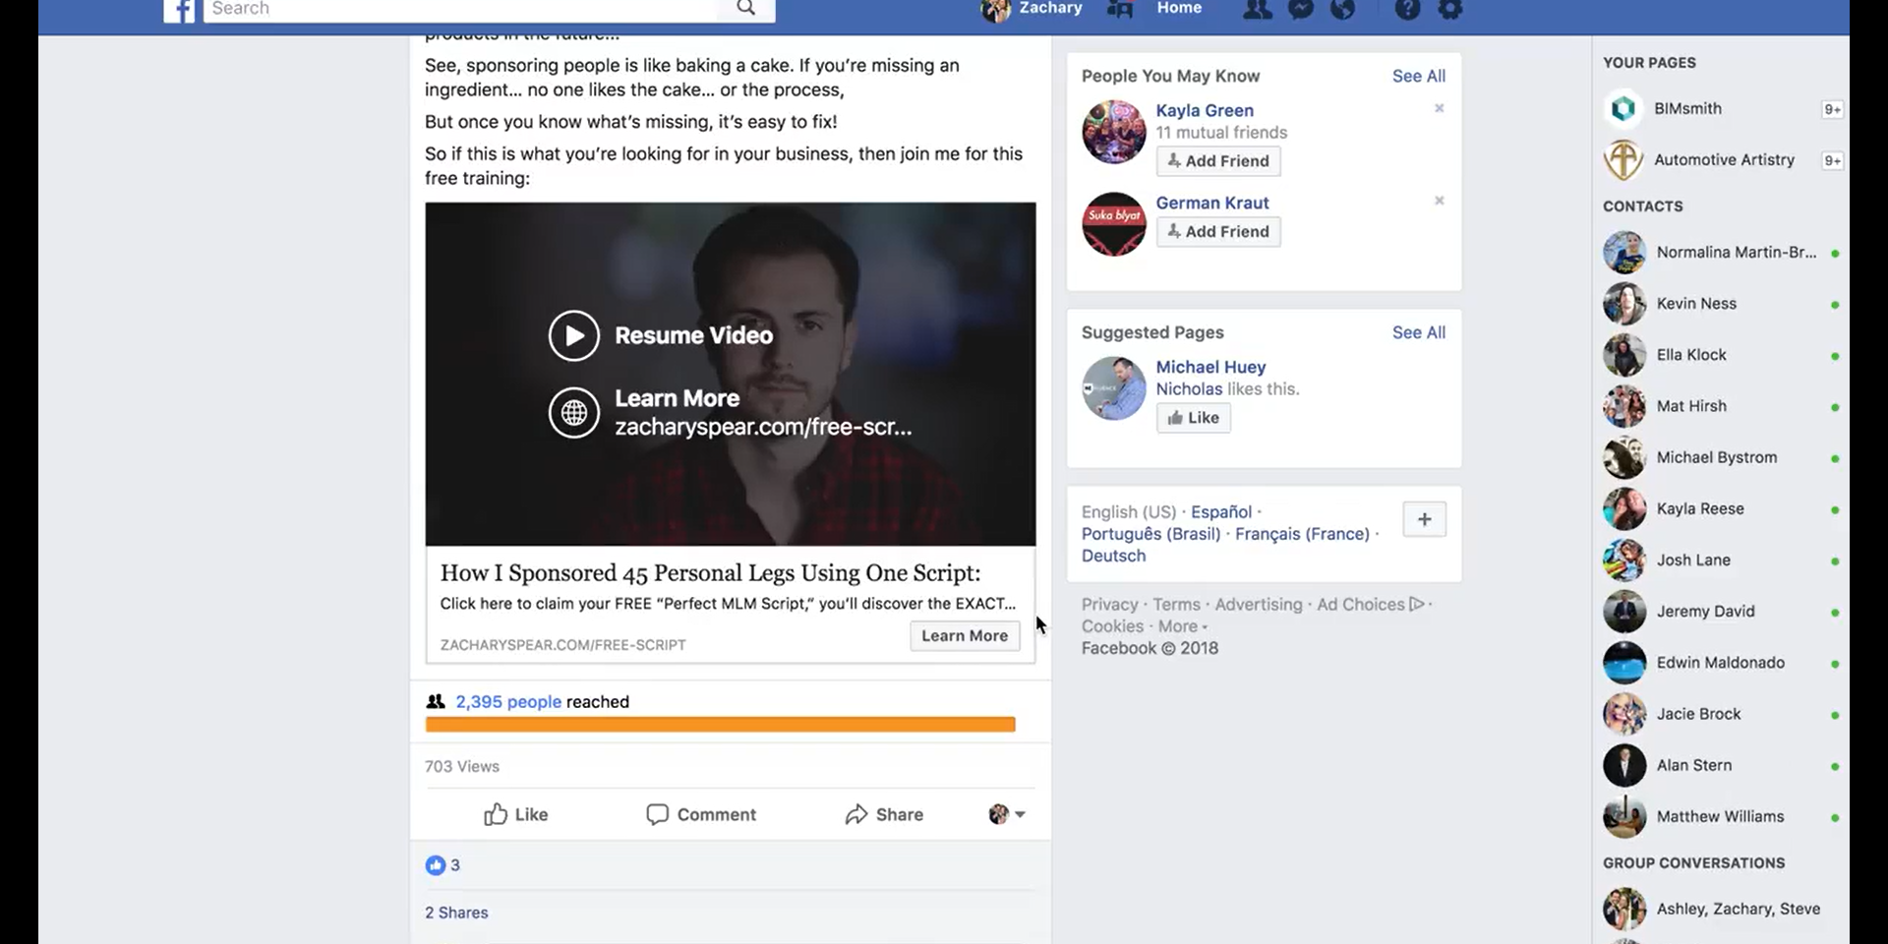This screenshot has height=944, width=1888.
Task: Open friend requests icon
Action: (x=1257, y=10)
